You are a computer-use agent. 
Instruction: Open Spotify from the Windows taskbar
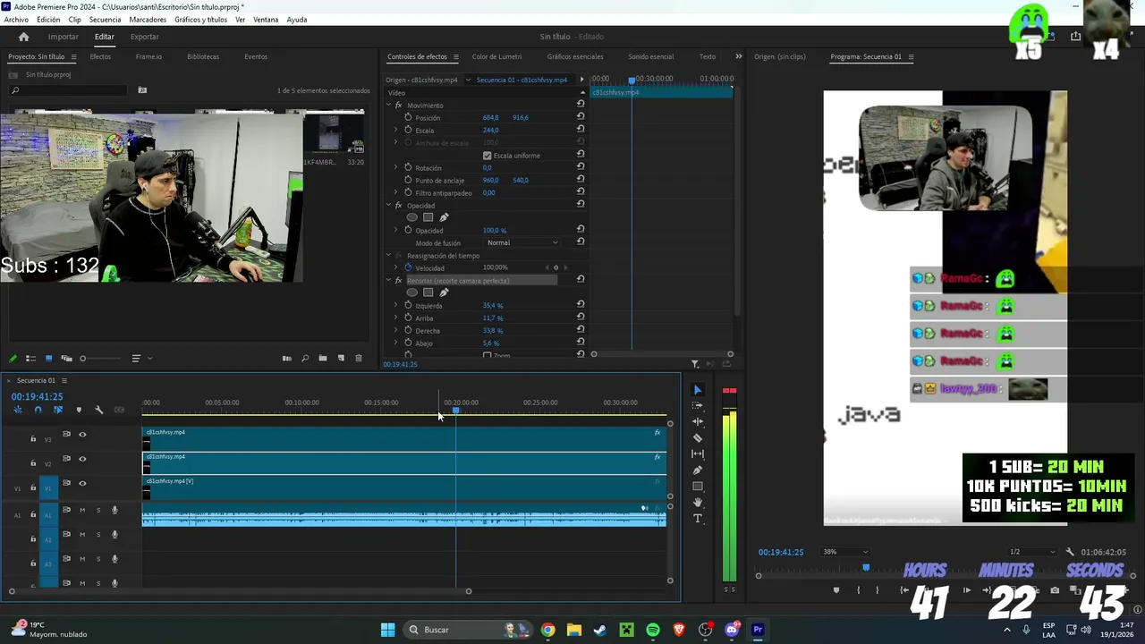tap(653, 630)
